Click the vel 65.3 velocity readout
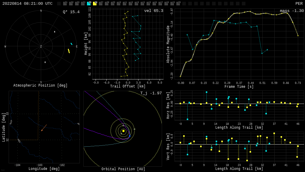Screen dimensions: 305x172 pyautogui.click(x=153, y=11)
